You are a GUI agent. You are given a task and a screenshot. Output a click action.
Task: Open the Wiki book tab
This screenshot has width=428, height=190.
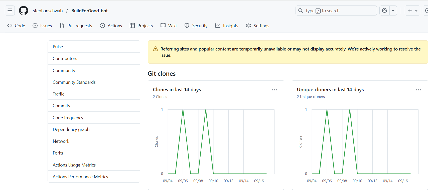tap(169, 26)
